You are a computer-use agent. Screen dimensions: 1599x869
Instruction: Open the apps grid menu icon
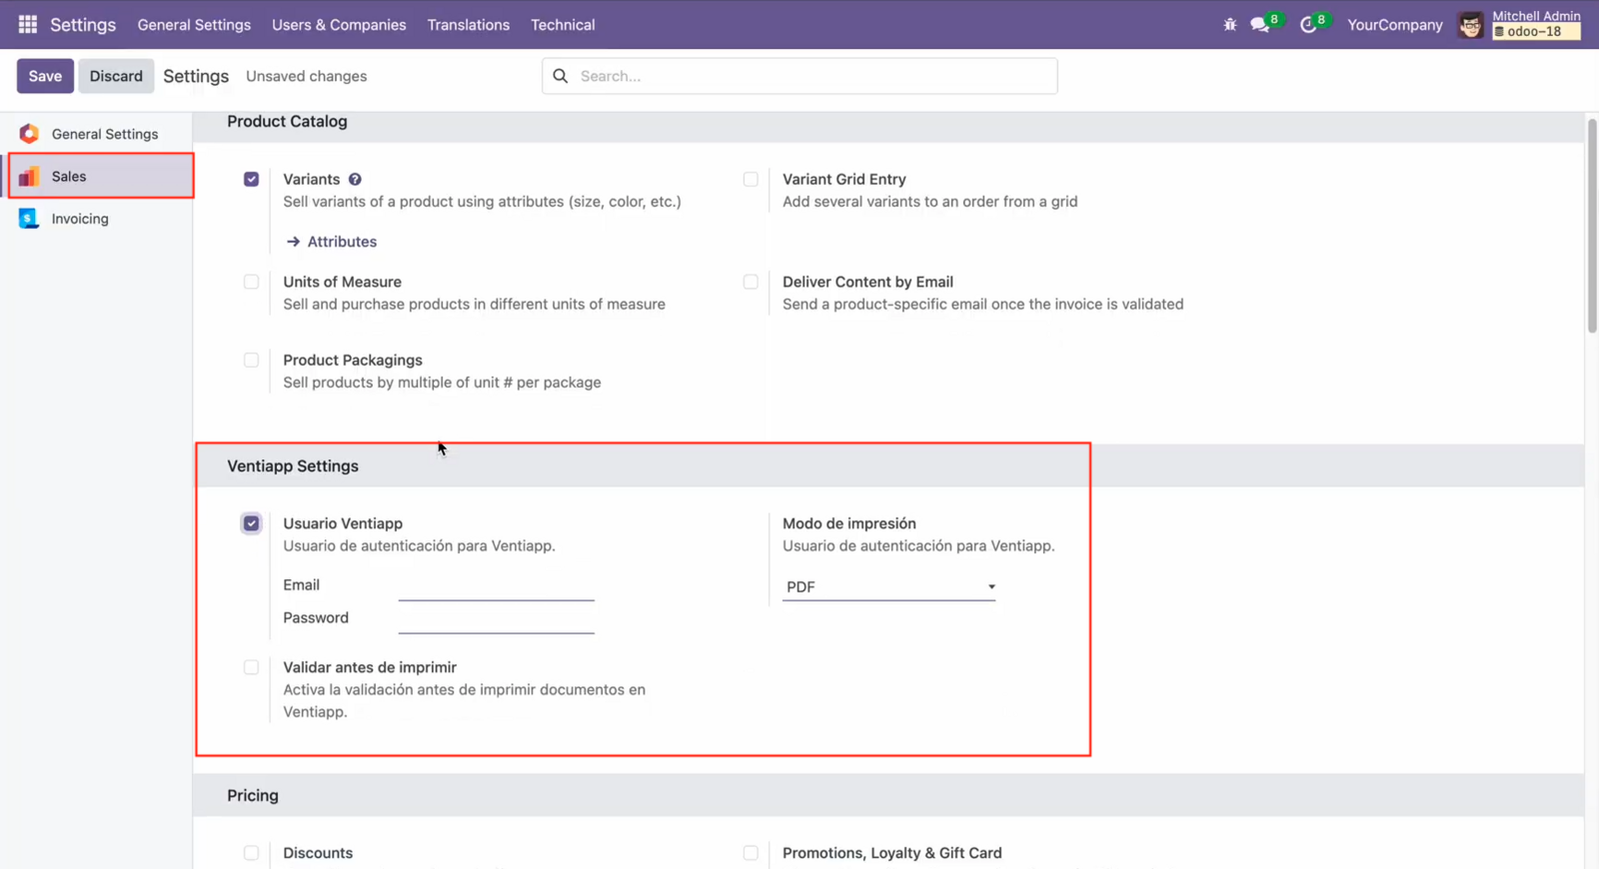[x=28, y=24]
